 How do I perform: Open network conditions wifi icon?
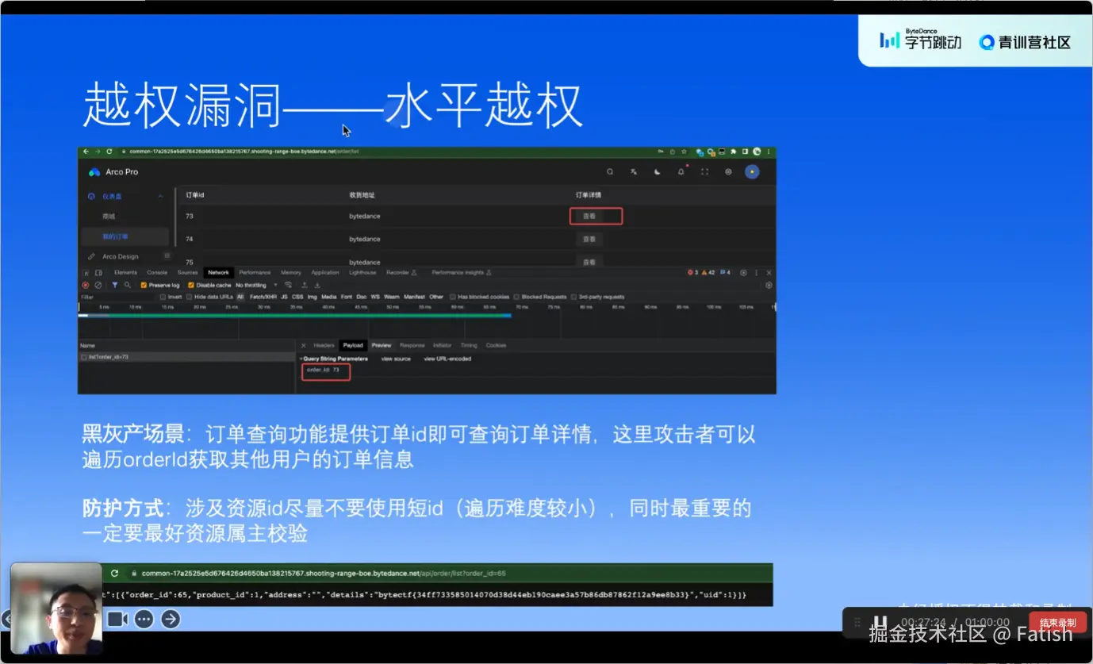288,285
